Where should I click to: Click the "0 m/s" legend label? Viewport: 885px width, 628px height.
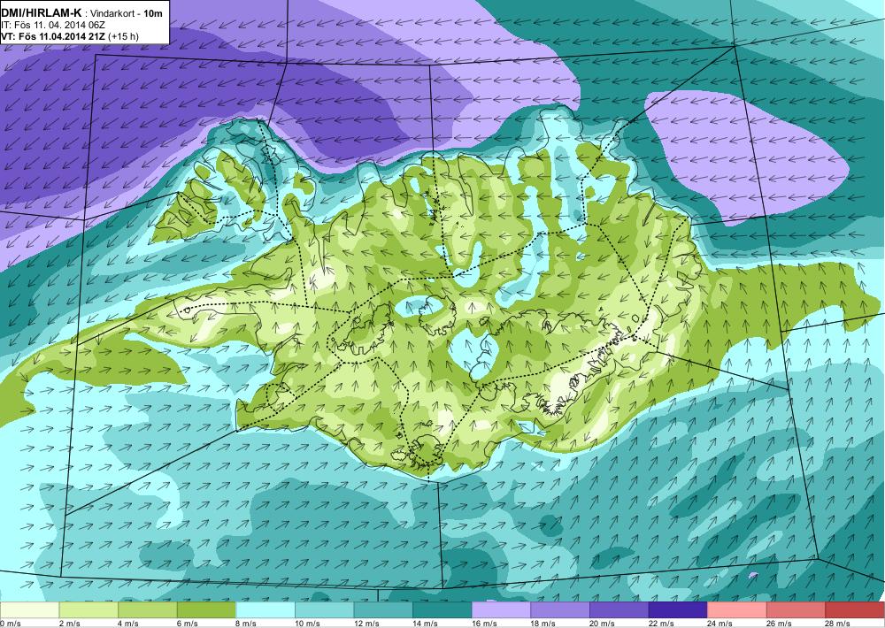(10, 624)
